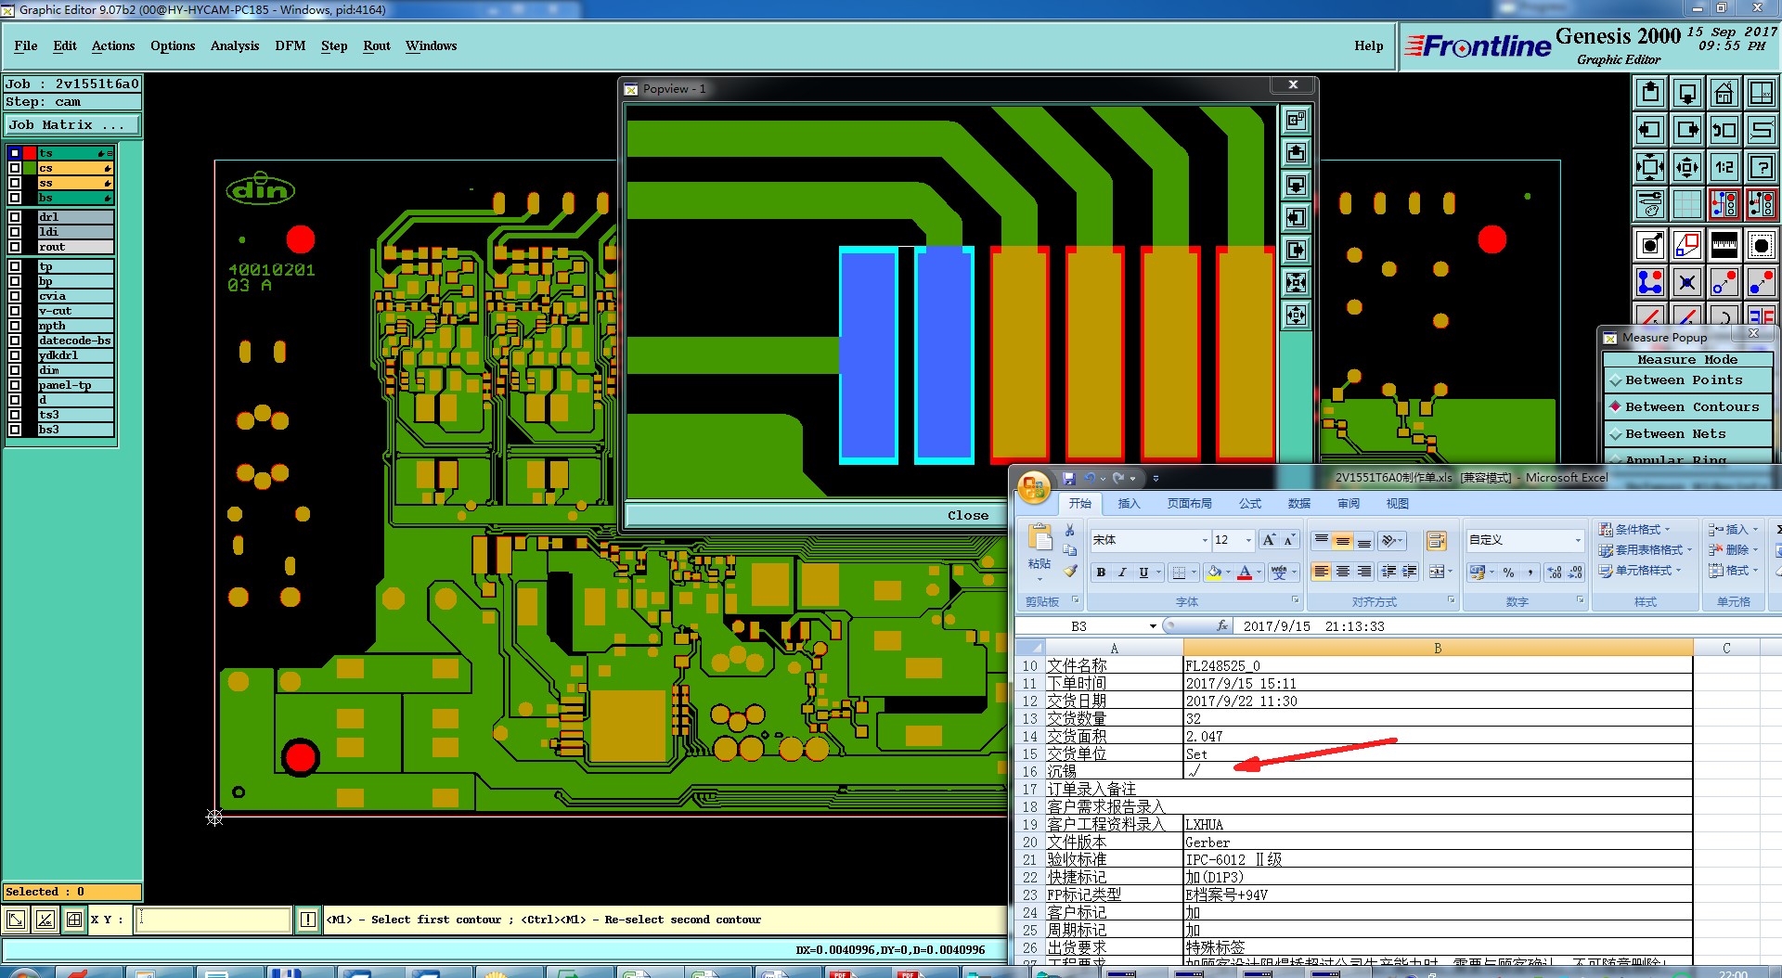Click the zoom in expand icon

point(1650,167)
